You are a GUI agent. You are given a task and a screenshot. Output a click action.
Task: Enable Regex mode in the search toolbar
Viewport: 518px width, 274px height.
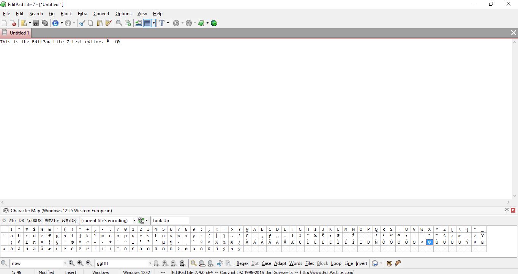point(242,263)
